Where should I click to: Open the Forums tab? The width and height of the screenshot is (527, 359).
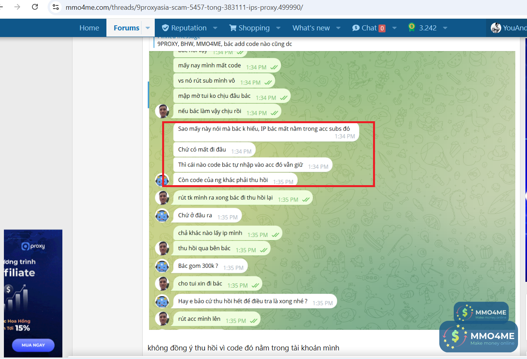click(126, 28)
